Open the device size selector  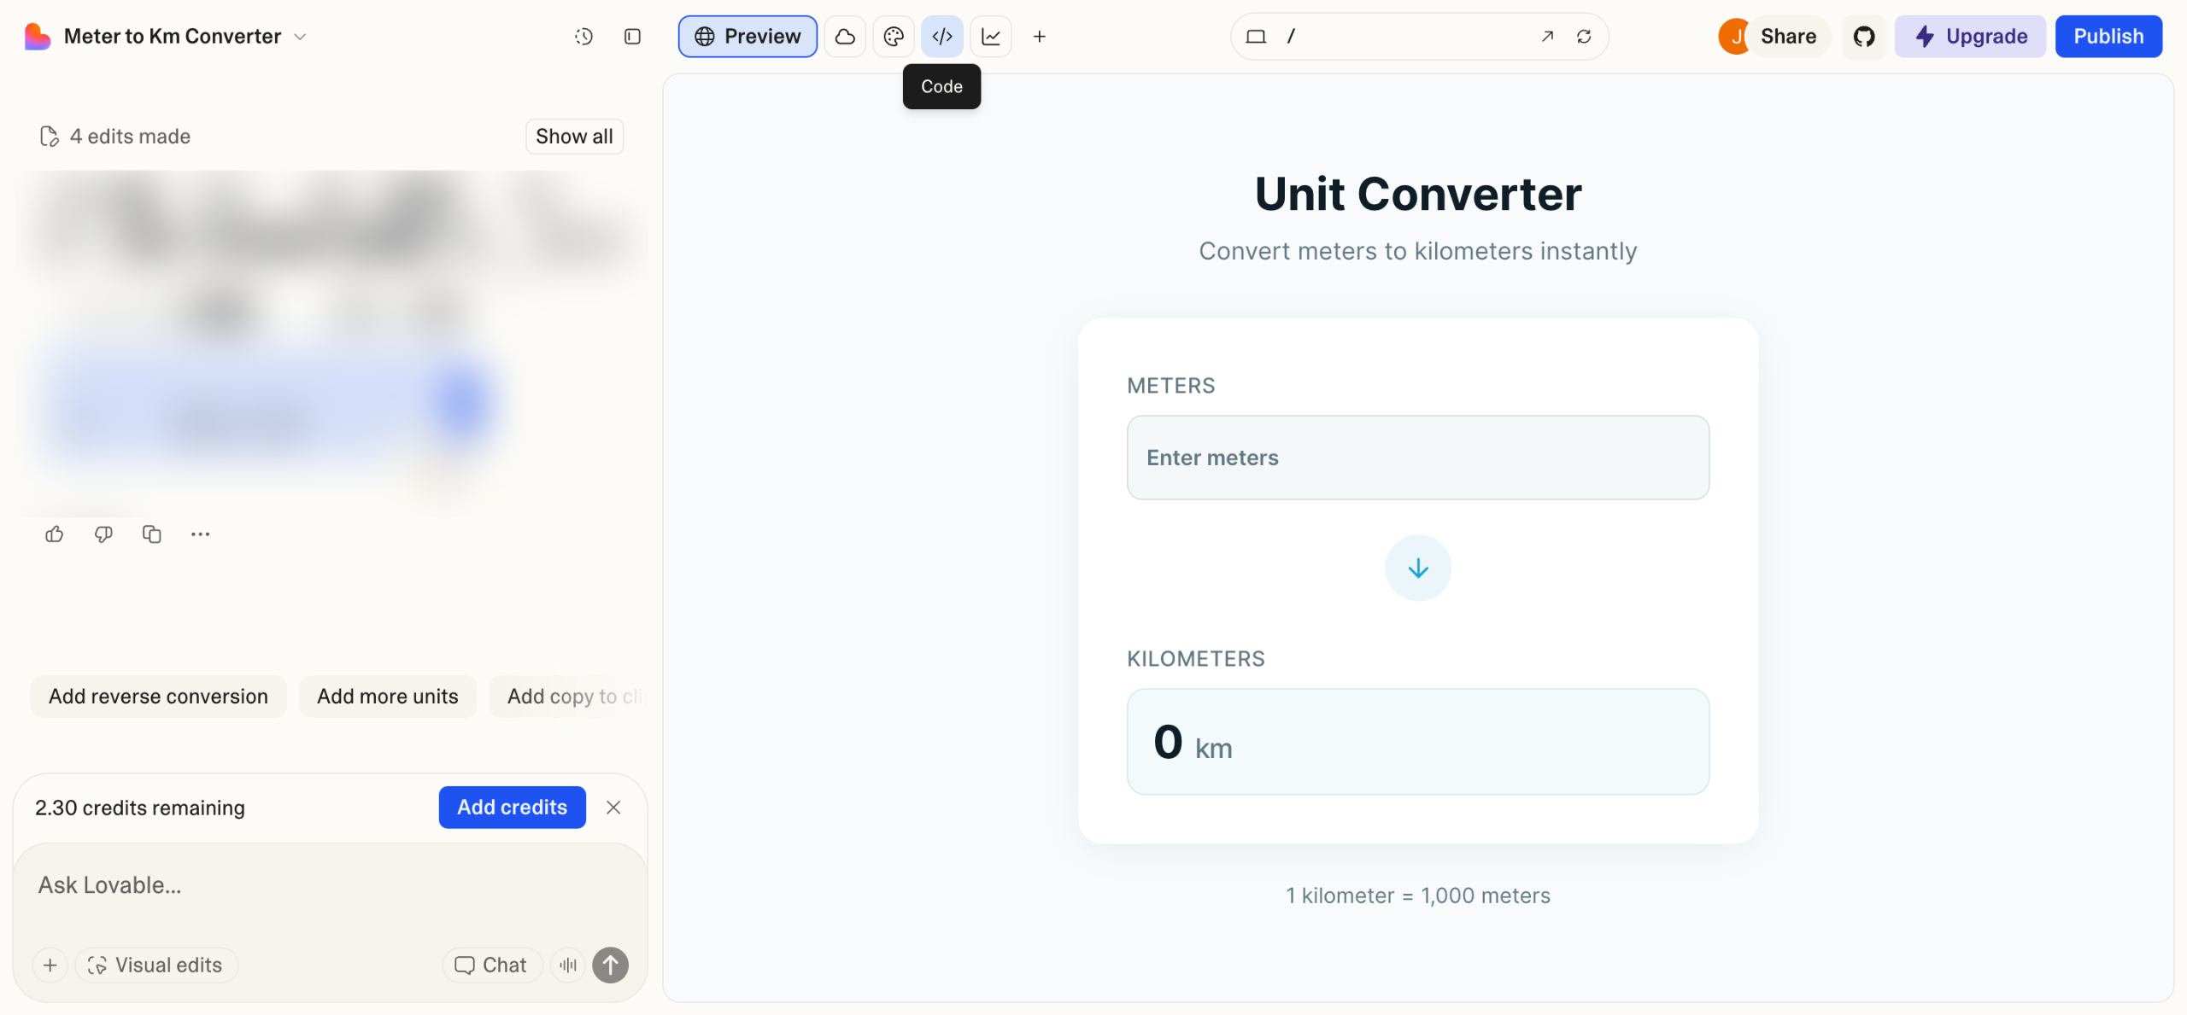tap(1256, 37)
